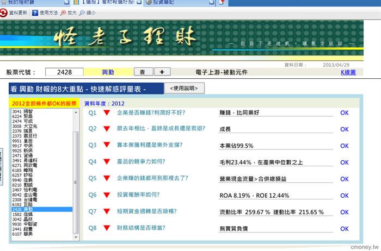The image size is (381, 251).
Task: Select 3041 揚智 in the stock list
Action: 42,111
